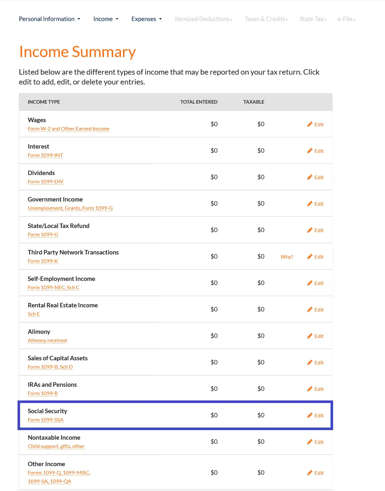Expand the Personal Information dropdown
This screenshot has width=385, height=491.
(x=49, y=19)
